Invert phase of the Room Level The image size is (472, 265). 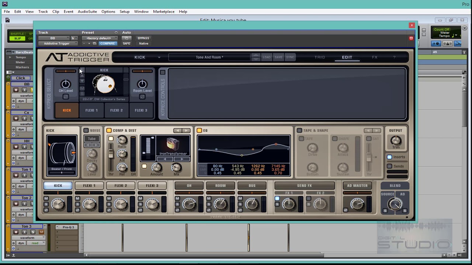(x=142, y=97)
